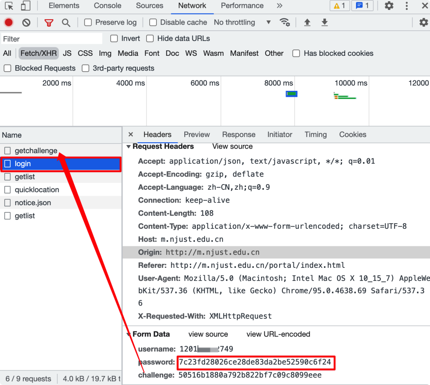Select the Headers tab
The height and width of the screenshot is (385, 430).
click(157, 135)
